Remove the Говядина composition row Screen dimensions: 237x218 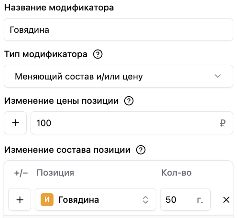(226, 200)
